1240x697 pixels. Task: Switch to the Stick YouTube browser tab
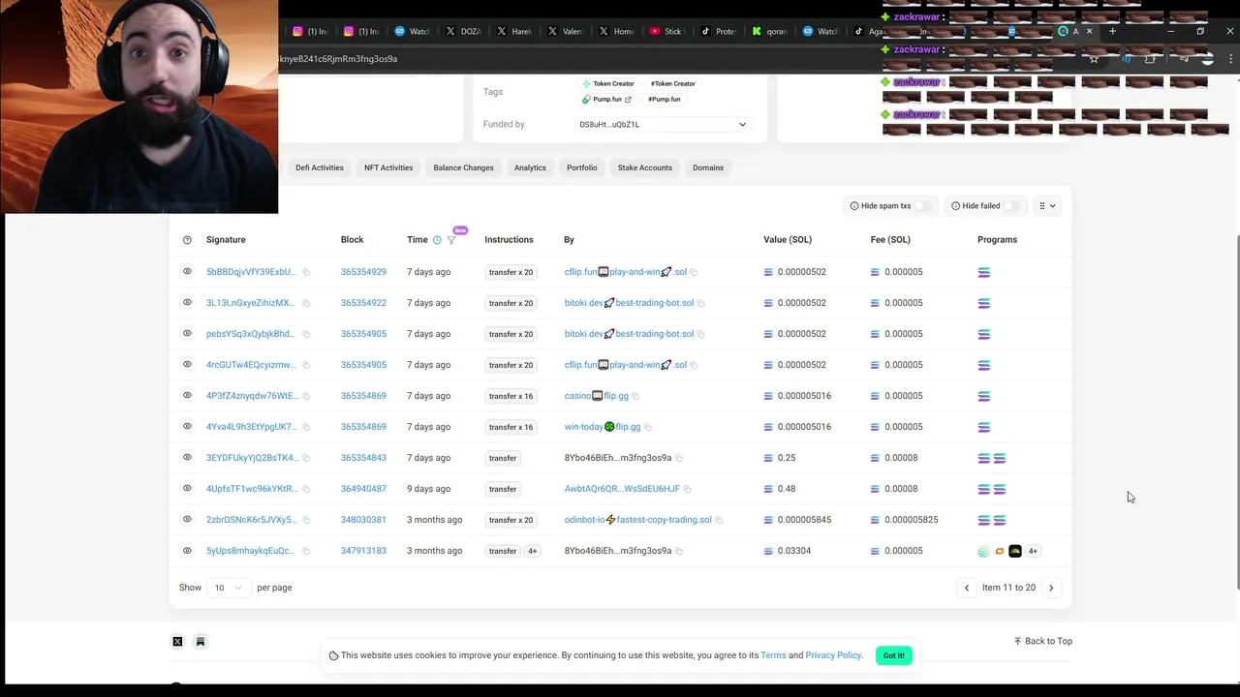pyautogui.click(x=667, y=31)
